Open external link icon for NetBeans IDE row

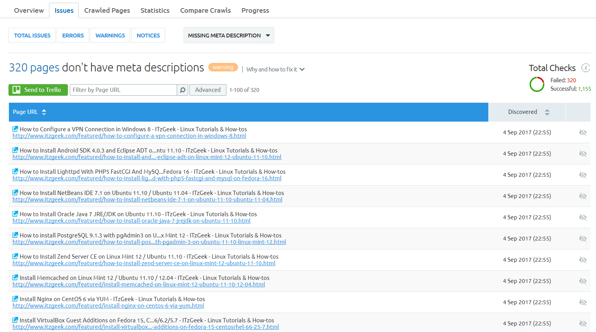[15, 193]
